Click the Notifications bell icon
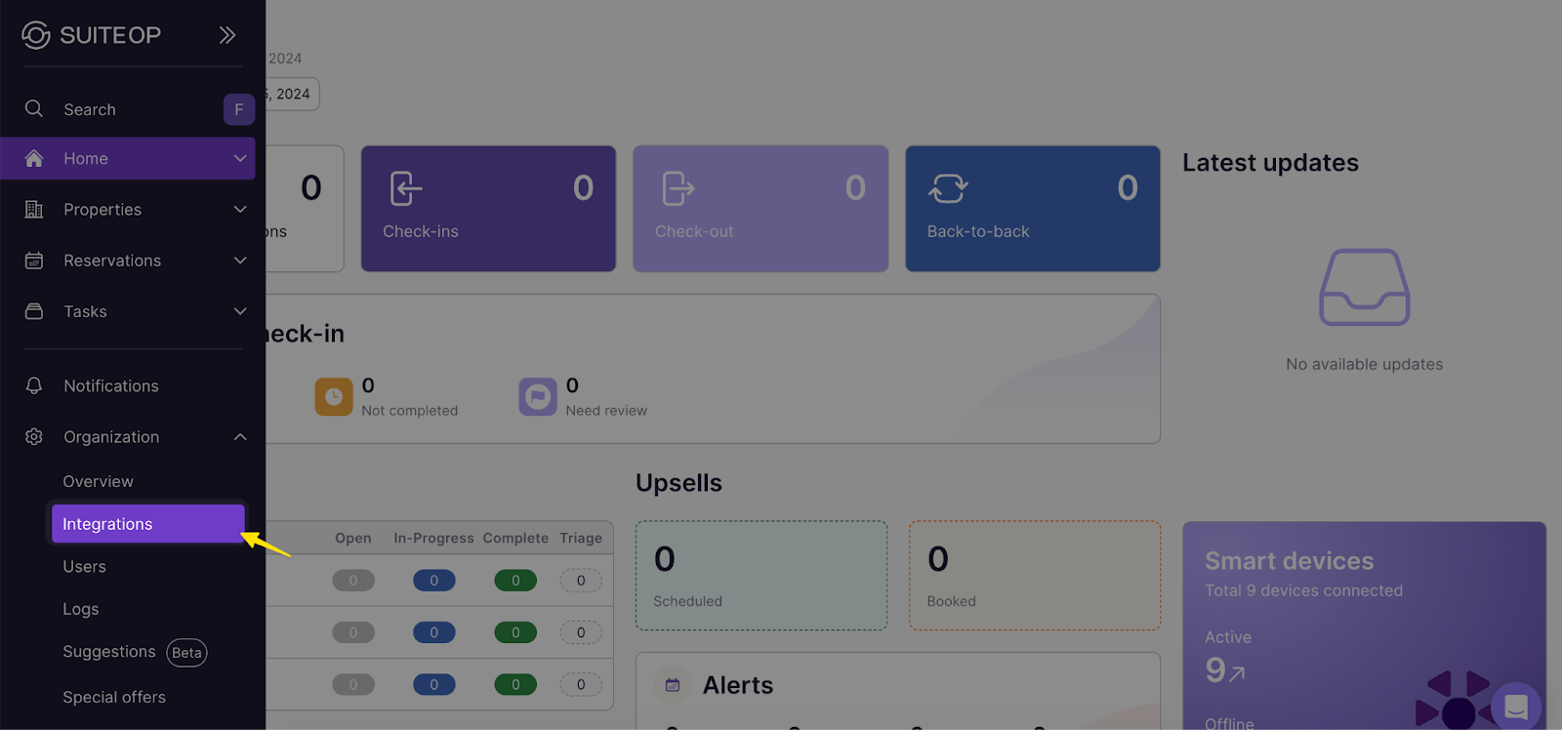 34,385
